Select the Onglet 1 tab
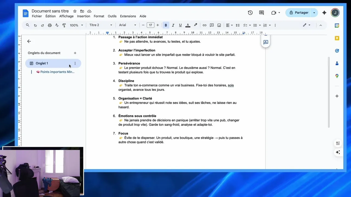351x197 pixels. (53, 63)
